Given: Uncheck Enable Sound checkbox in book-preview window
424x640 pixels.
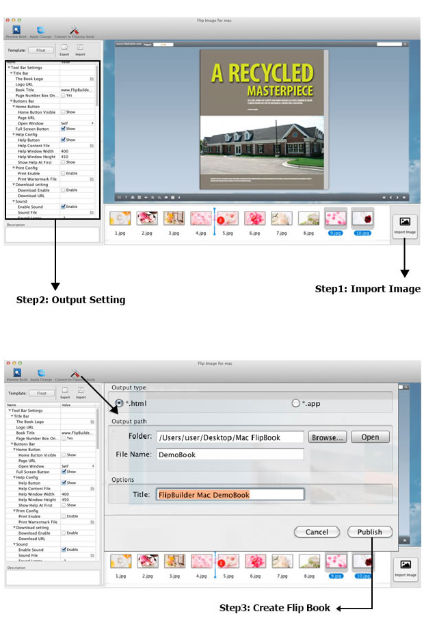Looking at the screenshot, I should click(x=63, y=207).
